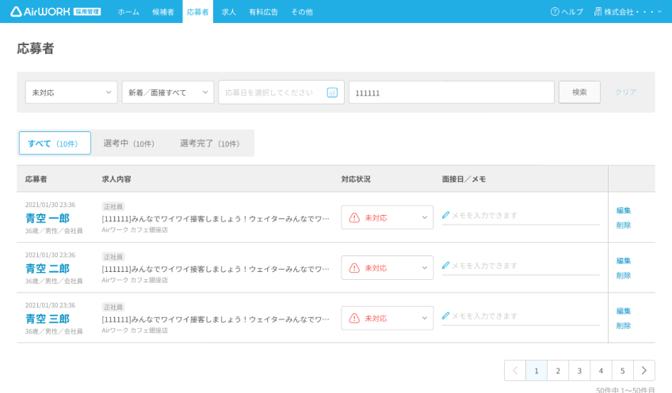672x393 pixels.
Task: Open the ホーム menu
Action: click(x=128, y=12)
